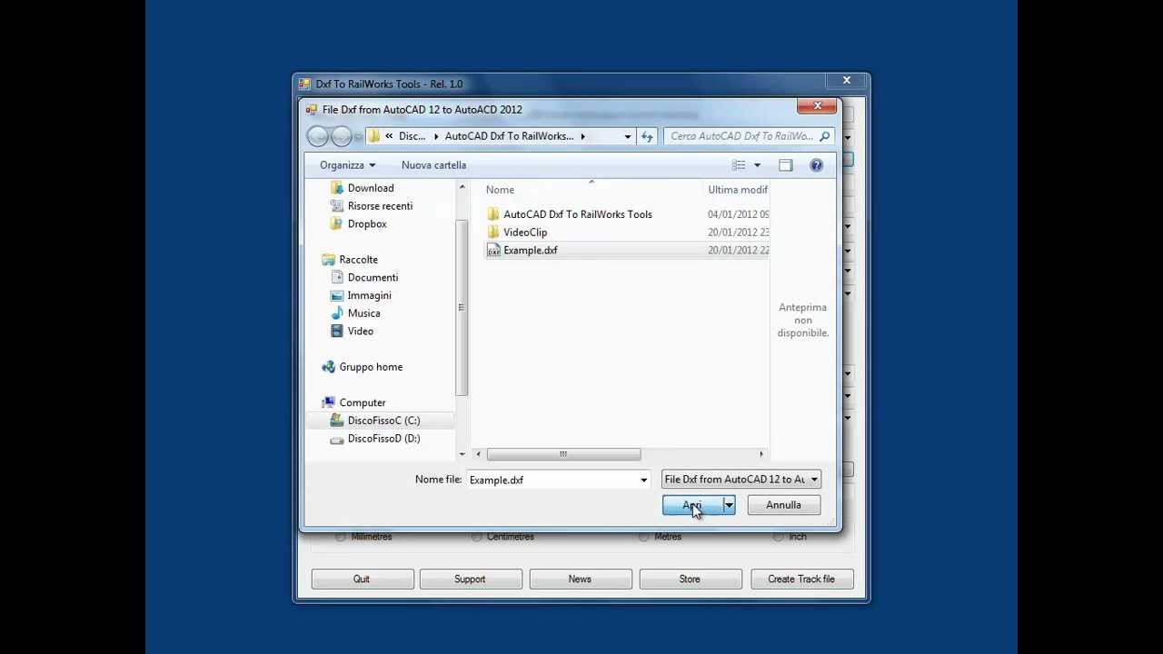This screenshot has height=654, width=1163.
Task: Open the recent pages dropdown arrow
Action: [x=359, y=137]
